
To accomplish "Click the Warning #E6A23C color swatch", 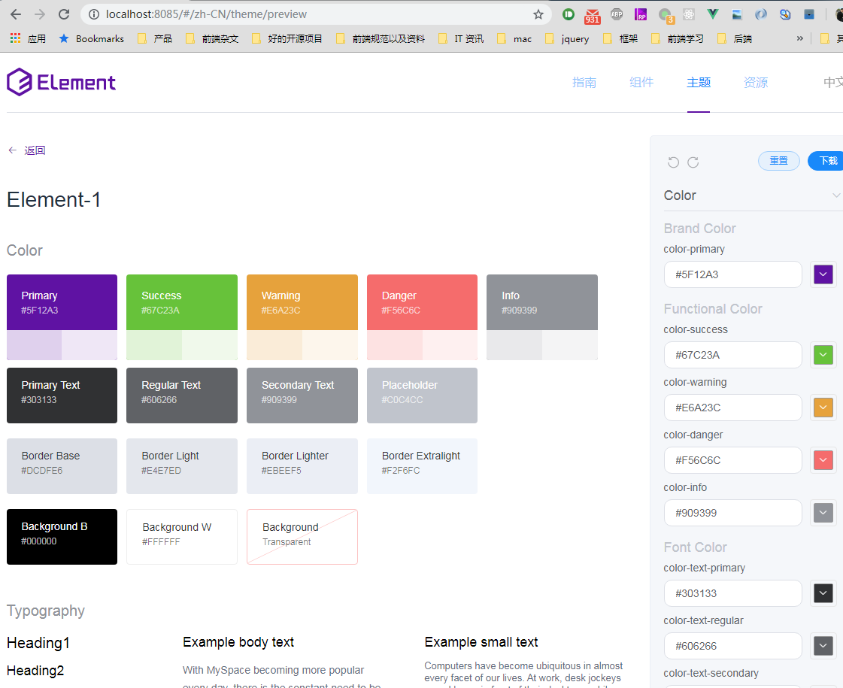I will 302,302.
